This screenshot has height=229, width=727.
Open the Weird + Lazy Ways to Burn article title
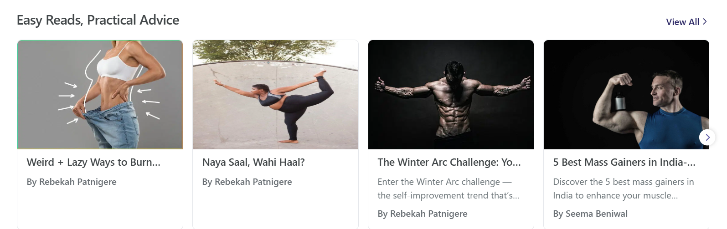93,162
